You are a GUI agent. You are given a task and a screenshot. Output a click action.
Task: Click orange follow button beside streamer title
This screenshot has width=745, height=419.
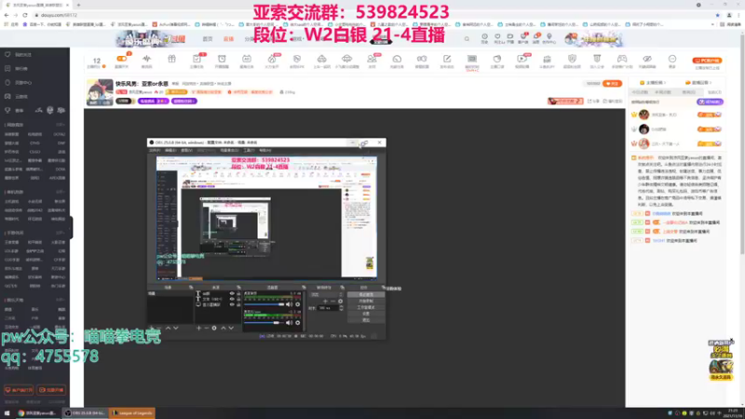(612, 84)
